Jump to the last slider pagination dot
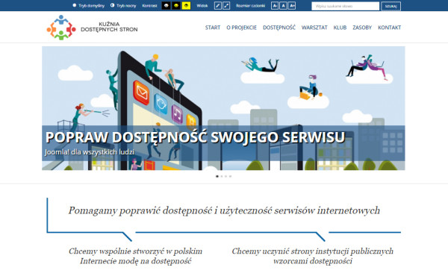The image size is (448, 279). tap(230, 177)
